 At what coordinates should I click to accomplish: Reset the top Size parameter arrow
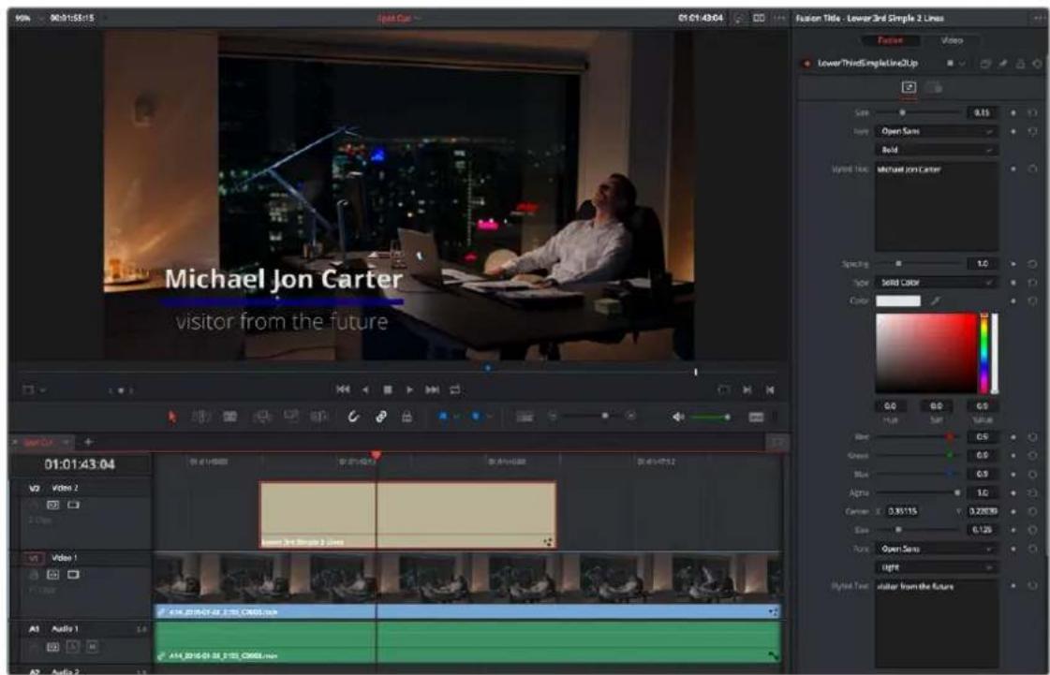pyautogui.click(x=1032, y=112)
